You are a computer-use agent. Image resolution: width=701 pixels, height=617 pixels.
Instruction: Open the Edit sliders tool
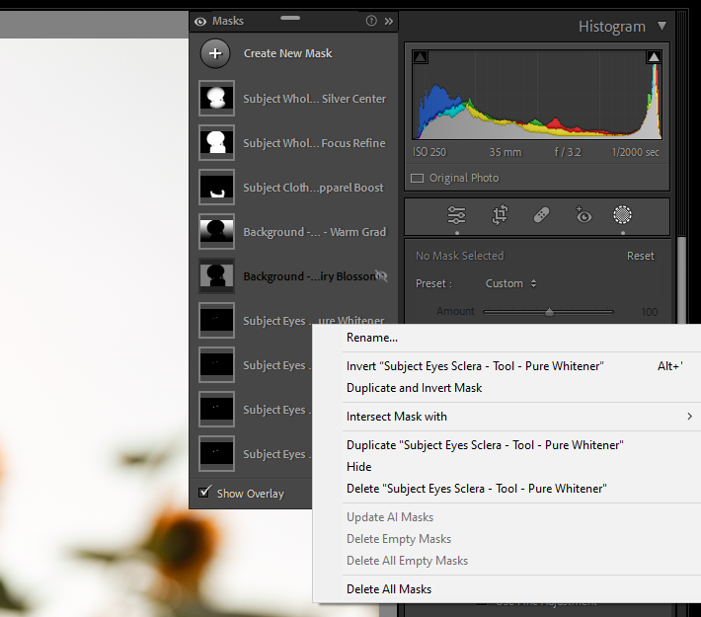coord(456,215)
